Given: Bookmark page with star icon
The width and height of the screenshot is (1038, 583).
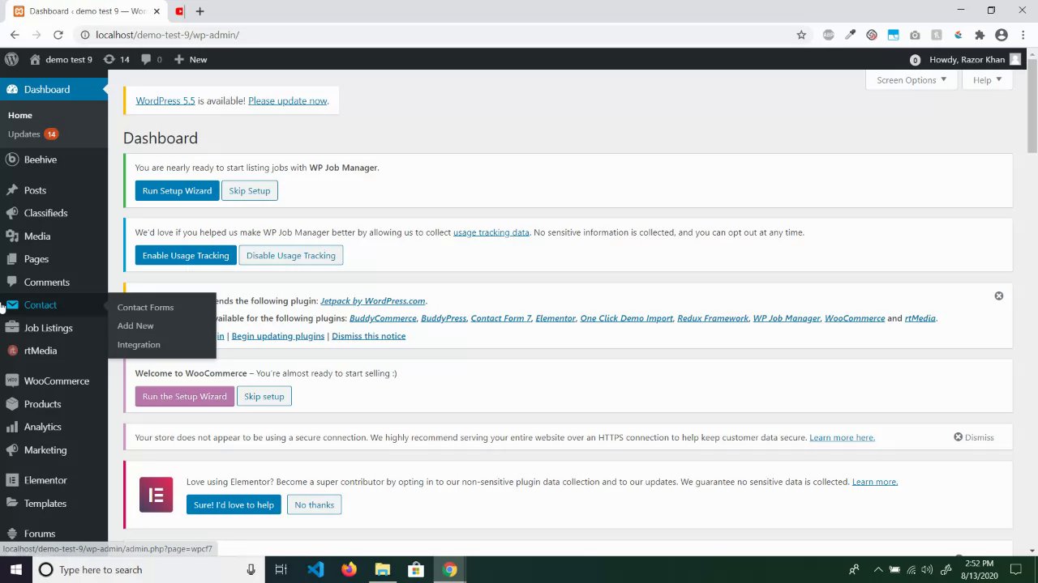Looking at the screenshot, I should (801, 35).
